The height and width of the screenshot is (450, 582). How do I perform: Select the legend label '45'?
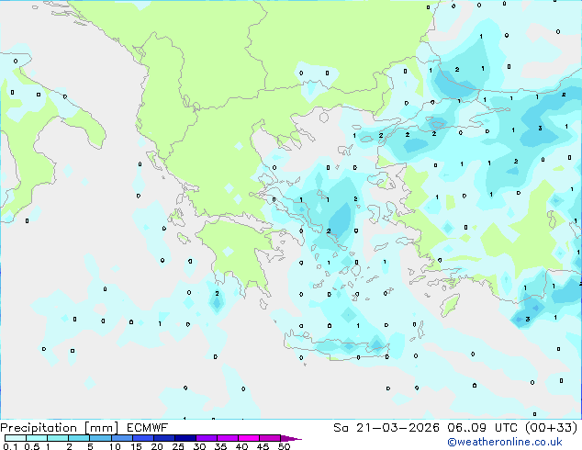(x=263, y=446)
